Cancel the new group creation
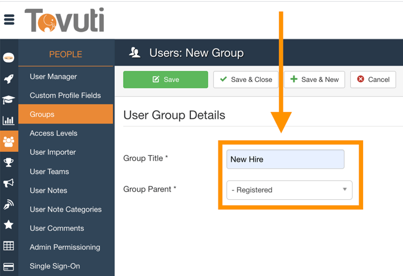403x276 pixels. coord(373,80)
